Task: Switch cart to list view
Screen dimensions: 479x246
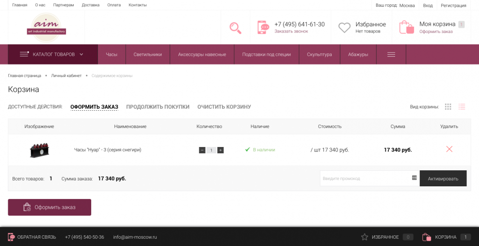Action: coord(462,107)
